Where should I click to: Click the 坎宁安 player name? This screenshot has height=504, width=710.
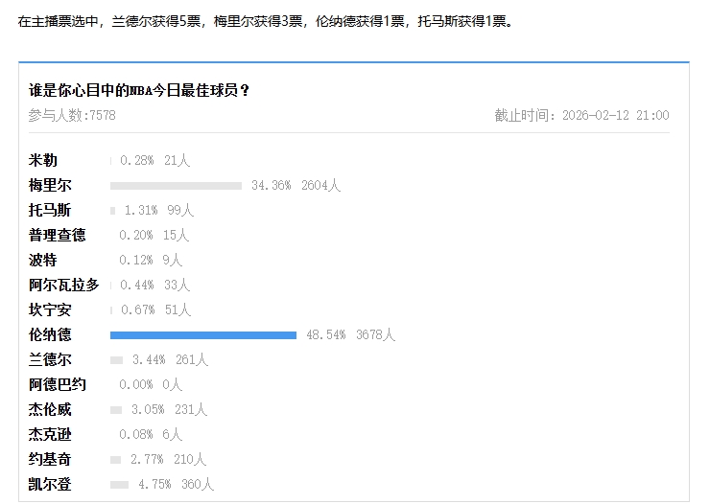(50, 309)
